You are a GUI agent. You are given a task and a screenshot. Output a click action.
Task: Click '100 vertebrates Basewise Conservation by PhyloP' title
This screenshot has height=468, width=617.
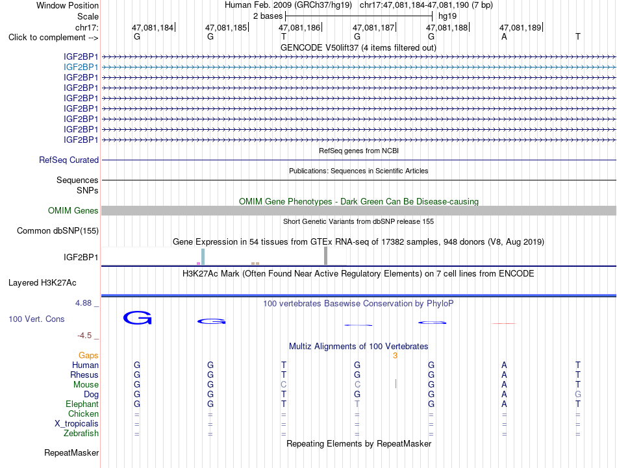click(359, 303)
